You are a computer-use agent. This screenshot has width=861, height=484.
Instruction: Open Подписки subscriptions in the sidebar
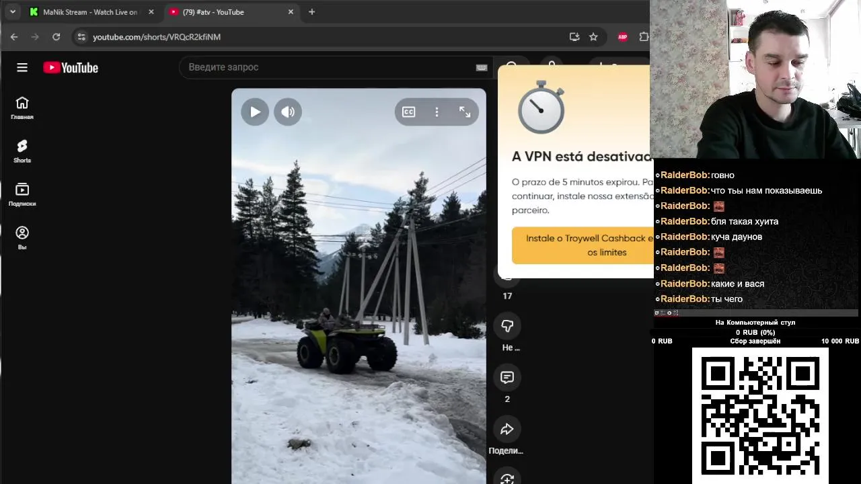coord(22,195)
